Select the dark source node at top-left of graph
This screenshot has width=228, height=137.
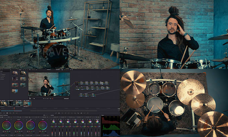point(76,83)
